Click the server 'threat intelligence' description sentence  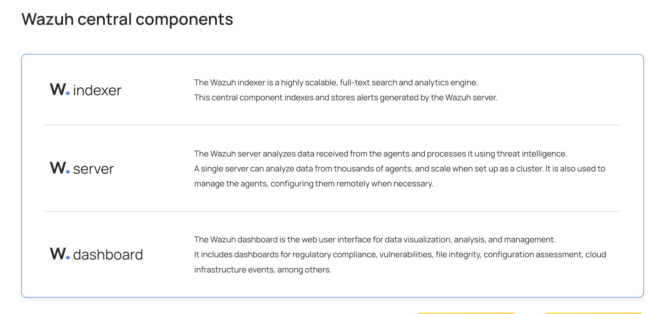click(380, 154)
